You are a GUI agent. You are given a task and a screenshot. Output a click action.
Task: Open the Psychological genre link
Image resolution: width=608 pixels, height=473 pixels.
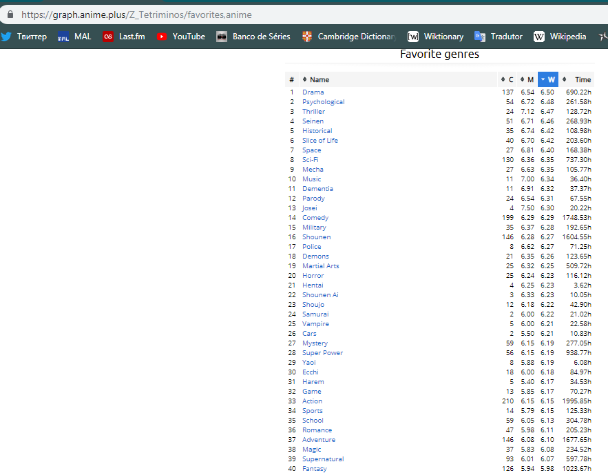pos(323,101)
